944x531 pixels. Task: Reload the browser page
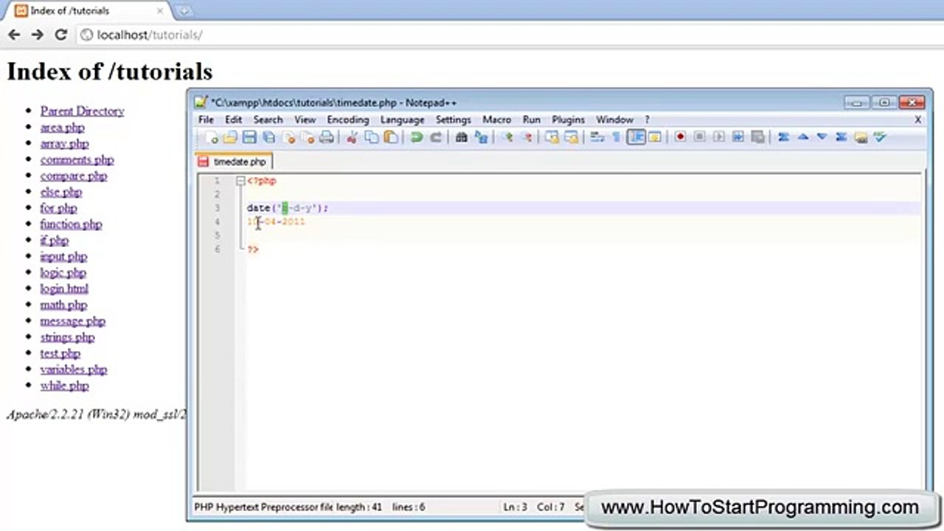pos(61,35)
